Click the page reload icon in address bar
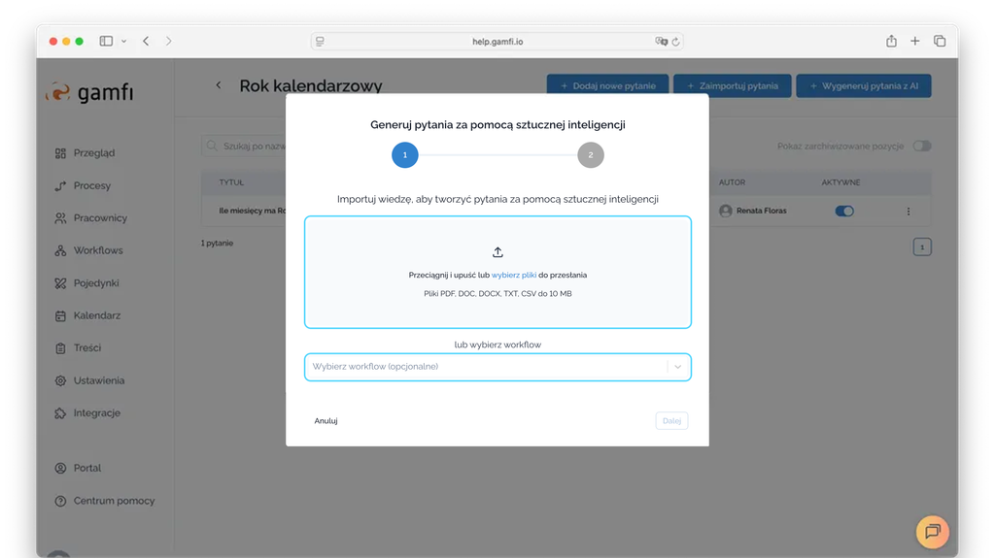The height and width of the screenshot is (558, 995). 676,42
